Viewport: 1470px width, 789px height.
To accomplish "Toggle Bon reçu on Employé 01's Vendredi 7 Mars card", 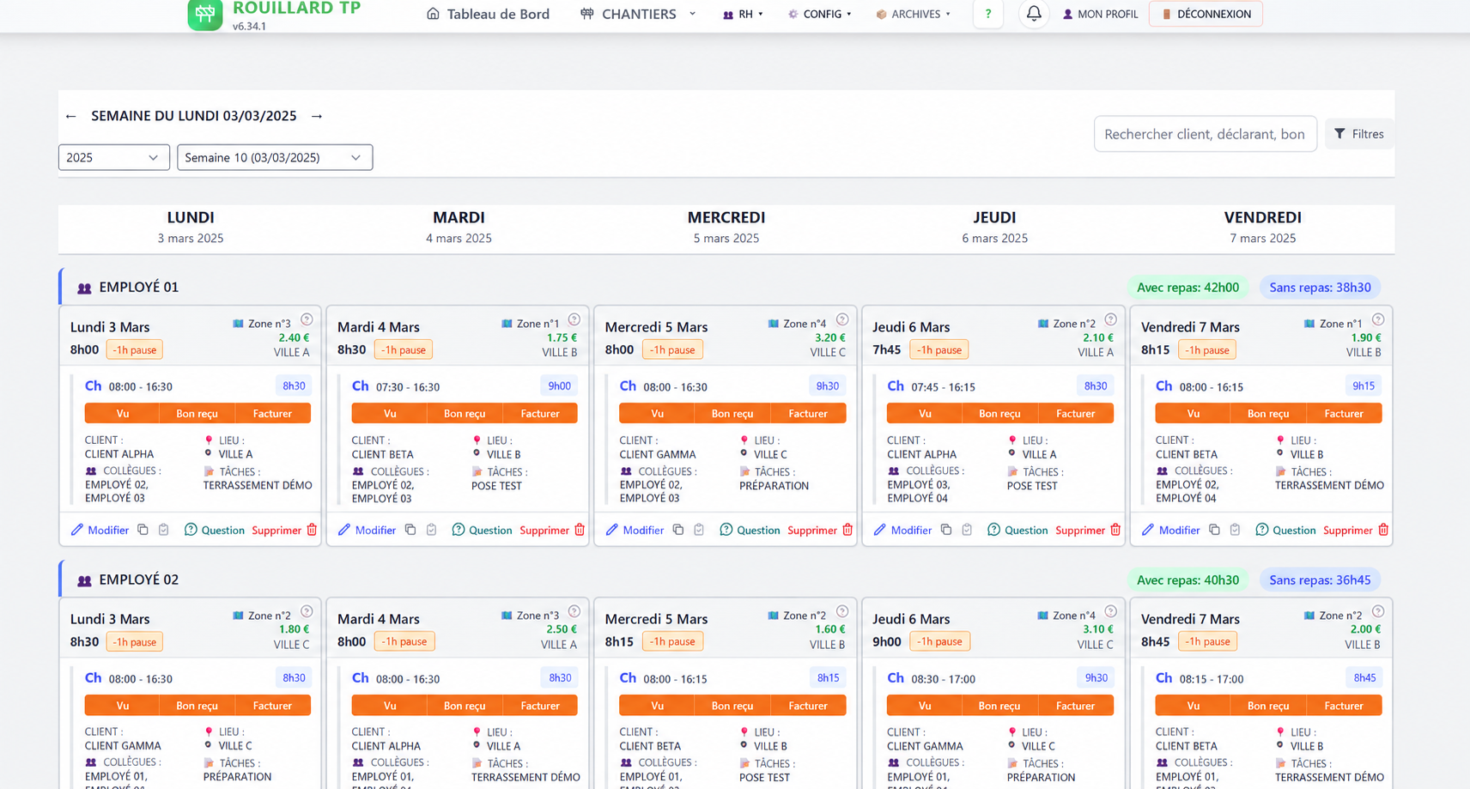I will pos(1268,414).
